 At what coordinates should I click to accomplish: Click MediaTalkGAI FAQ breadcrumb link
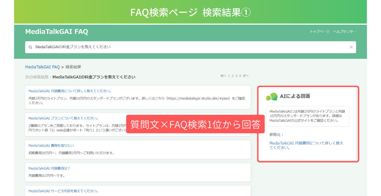42,67
